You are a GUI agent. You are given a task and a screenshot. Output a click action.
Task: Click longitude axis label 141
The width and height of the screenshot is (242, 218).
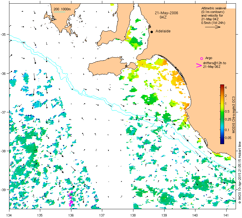point(226,215)
